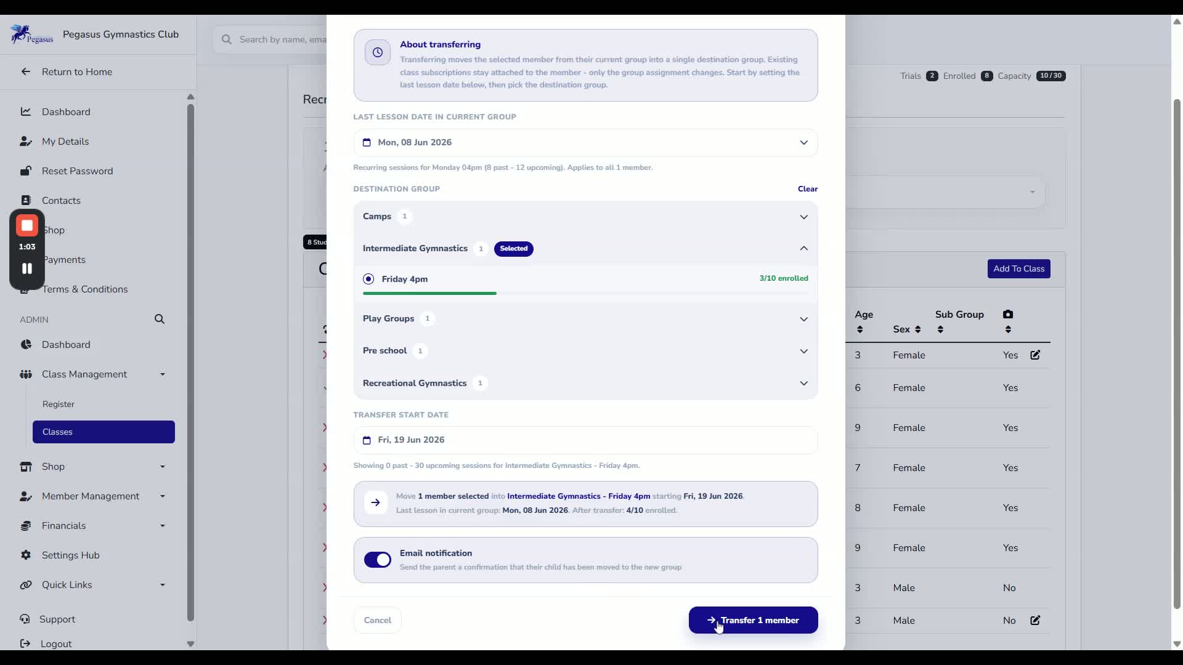Image resolution: width=1183 pixels, height=665 pixels.
Task: Click the Transfer 1 member button
Action: point(753,620)
